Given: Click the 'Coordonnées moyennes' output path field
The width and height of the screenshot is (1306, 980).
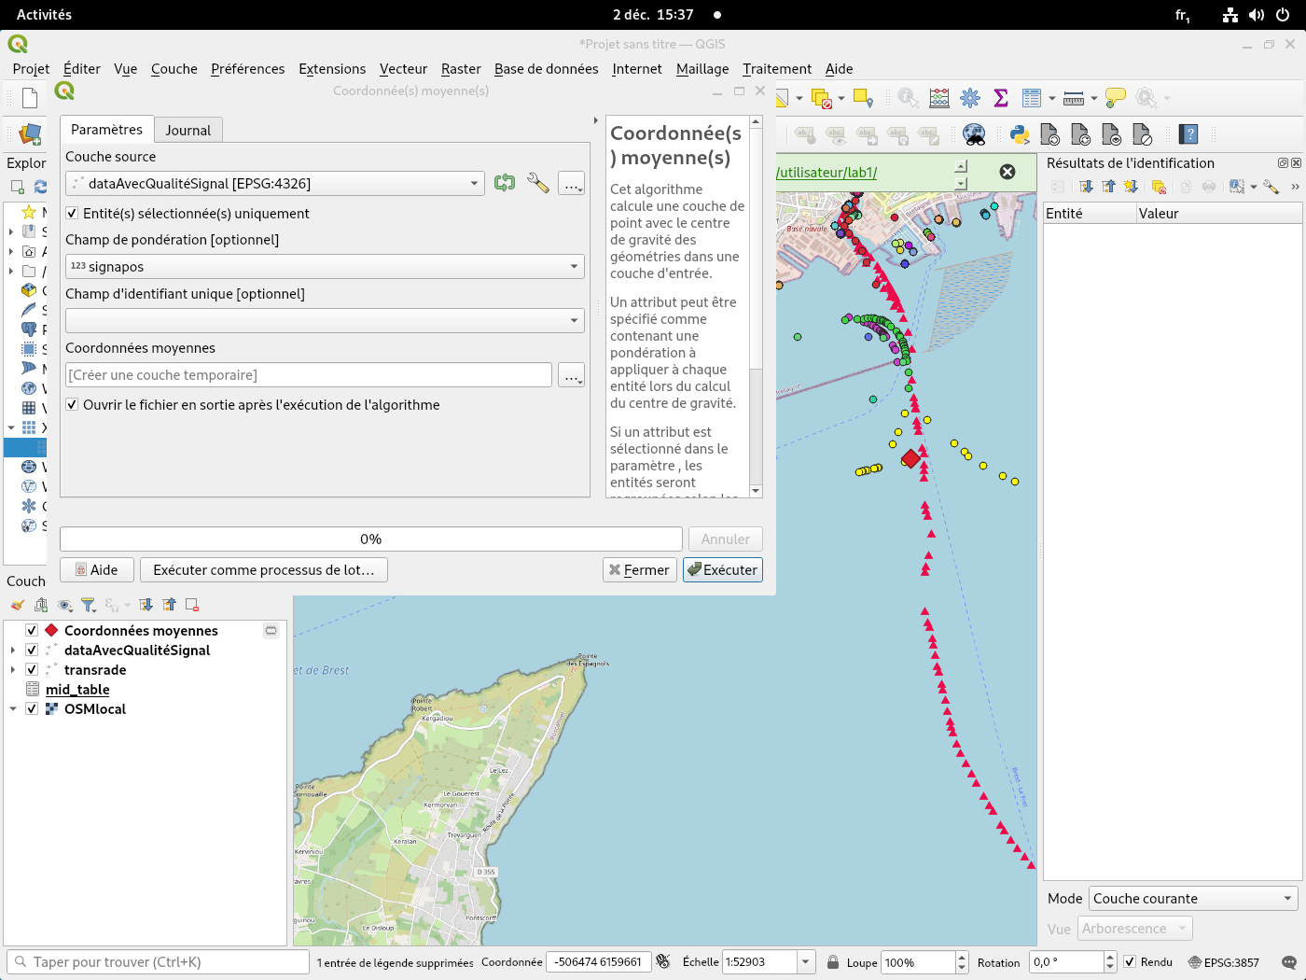Looking at the screenshot, I should point(308,375).
